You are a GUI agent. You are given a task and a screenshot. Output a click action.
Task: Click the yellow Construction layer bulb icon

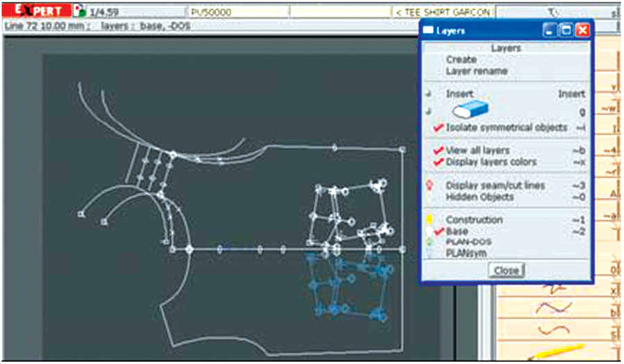tap(429, 220)
